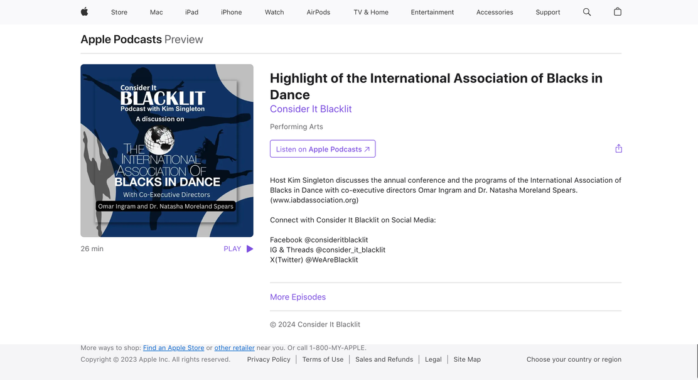Open the iPhone menu
This screenshot has height=380, width=698.
point(232,12)
